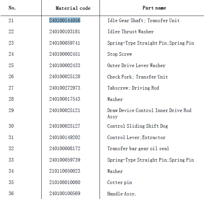
Task: Click the highlighted material code 240100144056
Action: [65, 20]
